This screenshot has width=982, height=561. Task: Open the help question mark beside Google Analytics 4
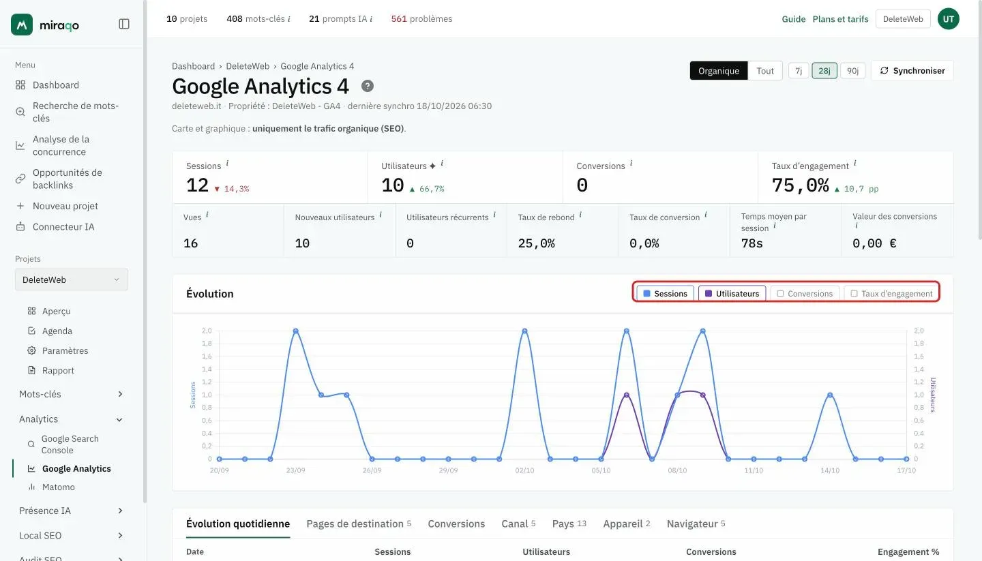368,86
